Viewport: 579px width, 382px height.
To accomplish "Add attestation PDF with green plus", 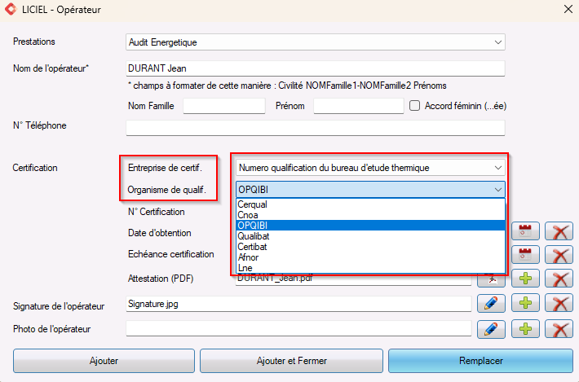I will (525, 279).
